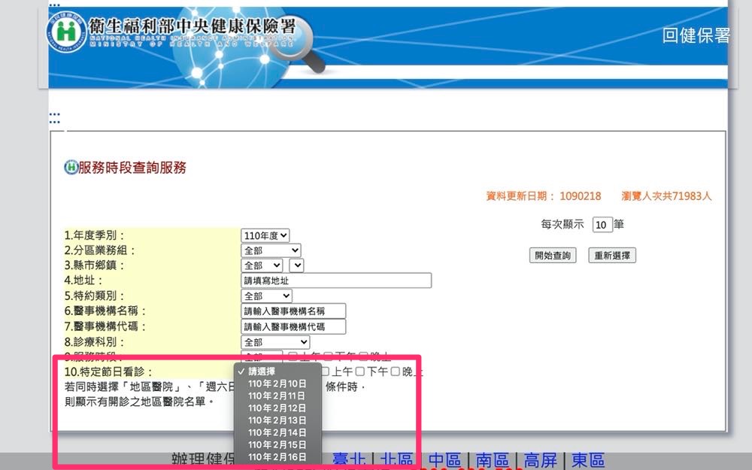Open the empty 鄉鎮 dropdown beside 縣市

click(x=297, y=265)
